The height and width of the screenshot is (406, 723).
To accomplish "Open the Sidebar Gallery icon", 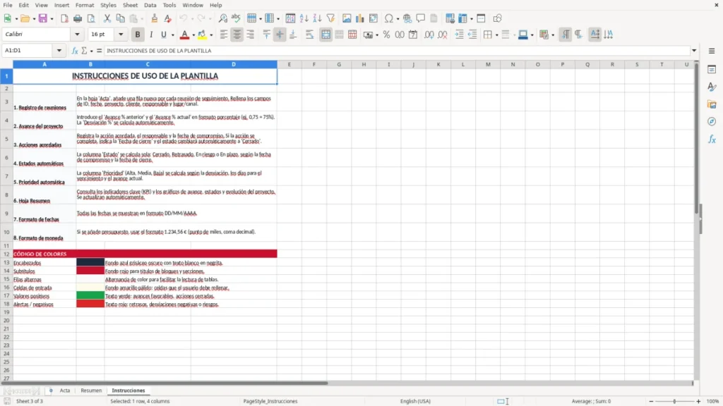I will (712, 104).
